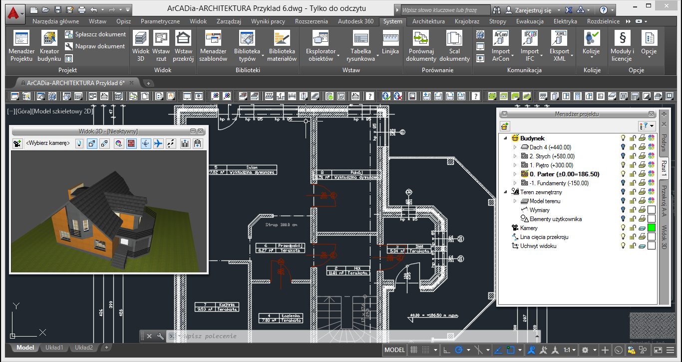This screenshot has width=682, height=362.
Task: Toggle visibility bulb for 2. Strych
Action: click(x=623, y=156)
